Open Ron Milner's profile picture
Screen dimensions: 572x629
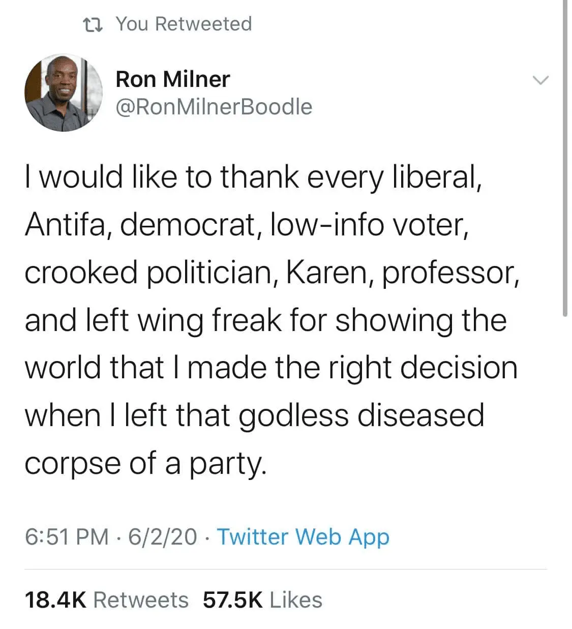64,93
